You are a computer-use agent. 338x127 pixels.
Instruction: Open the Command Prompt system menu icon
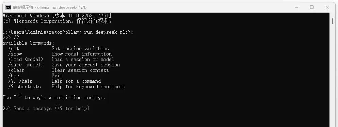pos(8,7)
